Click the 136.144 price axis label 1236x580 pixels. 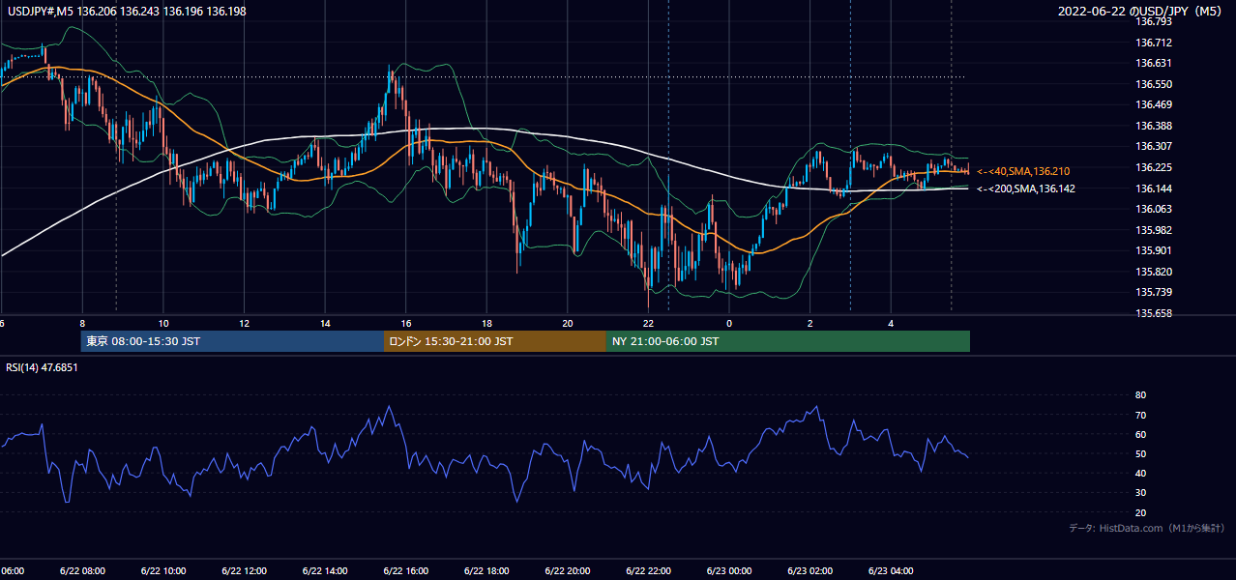1155,188
